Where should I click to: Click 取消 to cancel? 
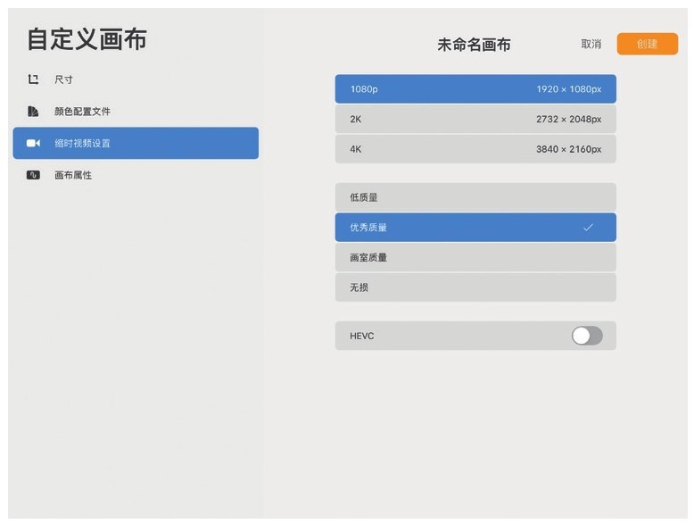coord(591,44)
